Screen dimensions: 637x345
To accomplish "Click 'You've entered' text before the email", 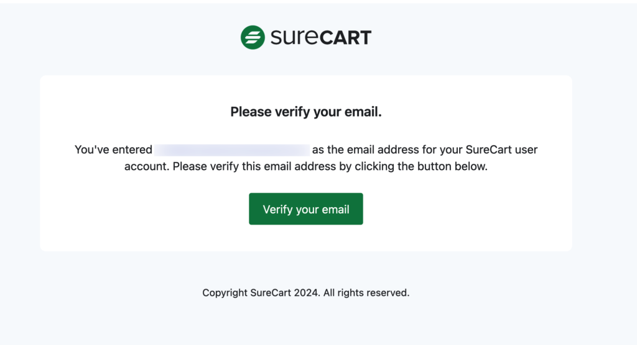I will pos(113,150).
